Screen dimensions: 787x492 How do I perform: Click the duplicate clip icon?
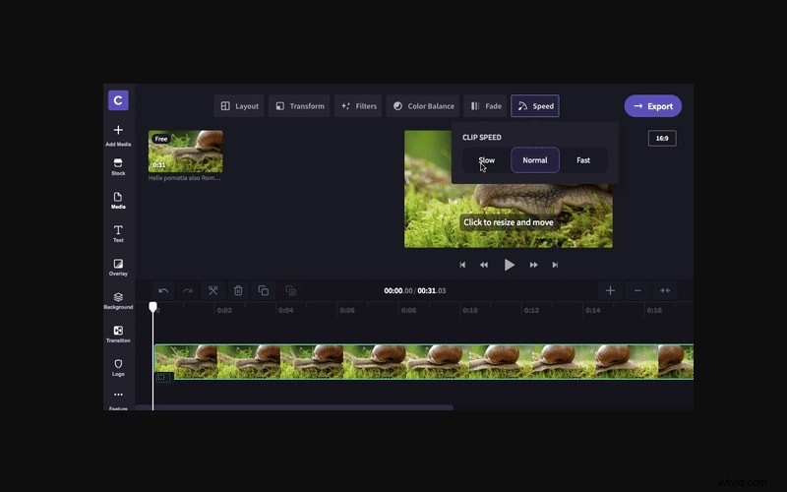(x=263, y=290)
